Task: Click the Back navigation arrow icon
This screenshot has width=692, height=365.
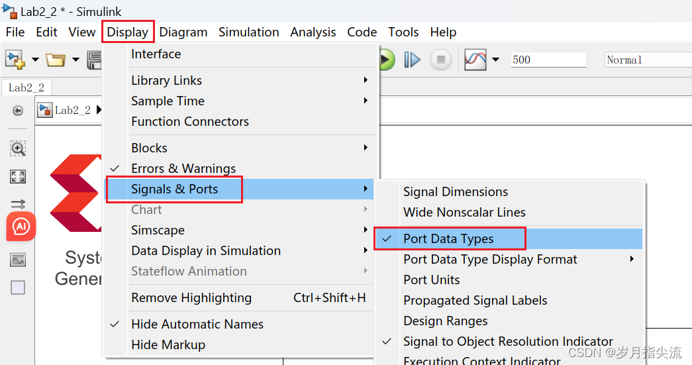Action: pyautogui.click(x=18, y=111)
